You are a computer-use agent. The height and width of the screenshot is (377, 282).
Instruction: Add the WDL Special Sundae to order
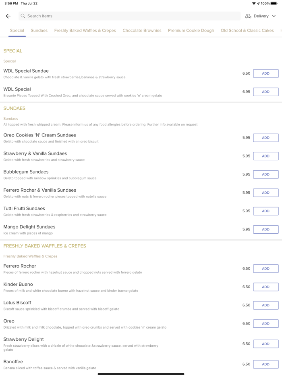(265, 73)
